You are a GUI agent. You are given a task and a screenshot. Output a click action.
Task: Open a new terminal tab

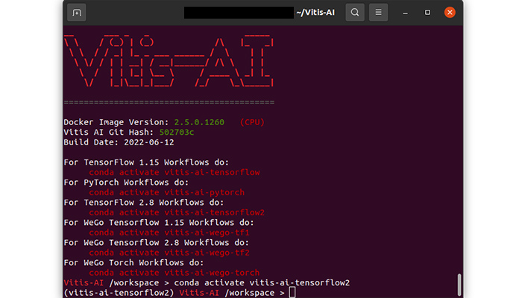(77, 13)
